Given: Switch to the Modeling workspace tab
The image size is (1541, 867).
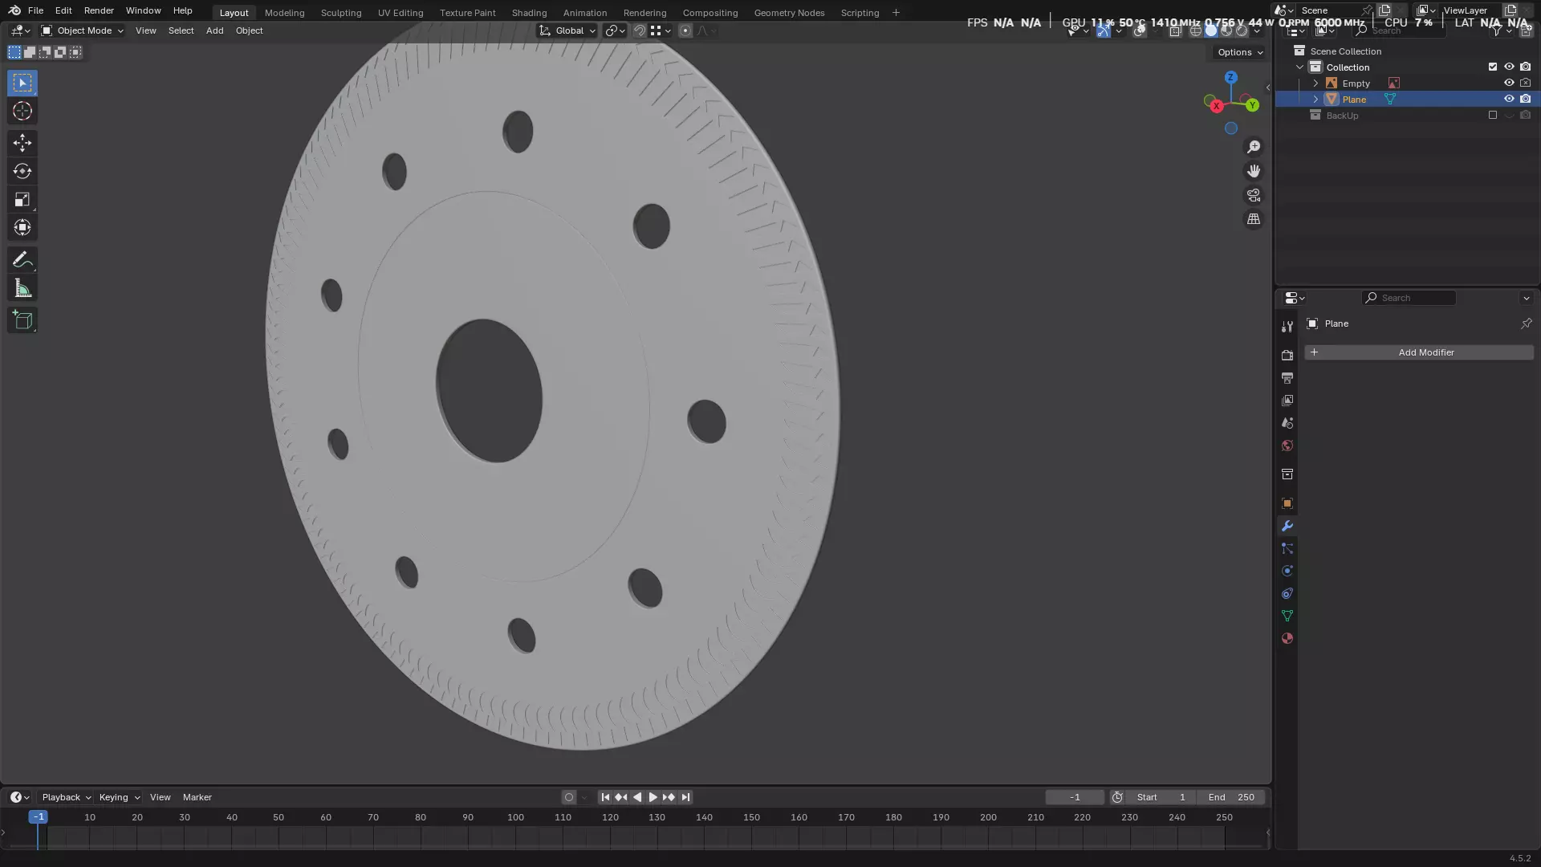Looking at the screenshot, I should 284,13.
